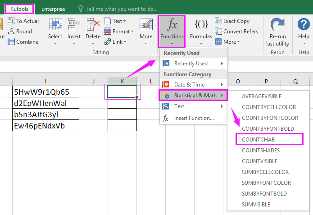Choose Insert Function menu entry

point(193,118)
